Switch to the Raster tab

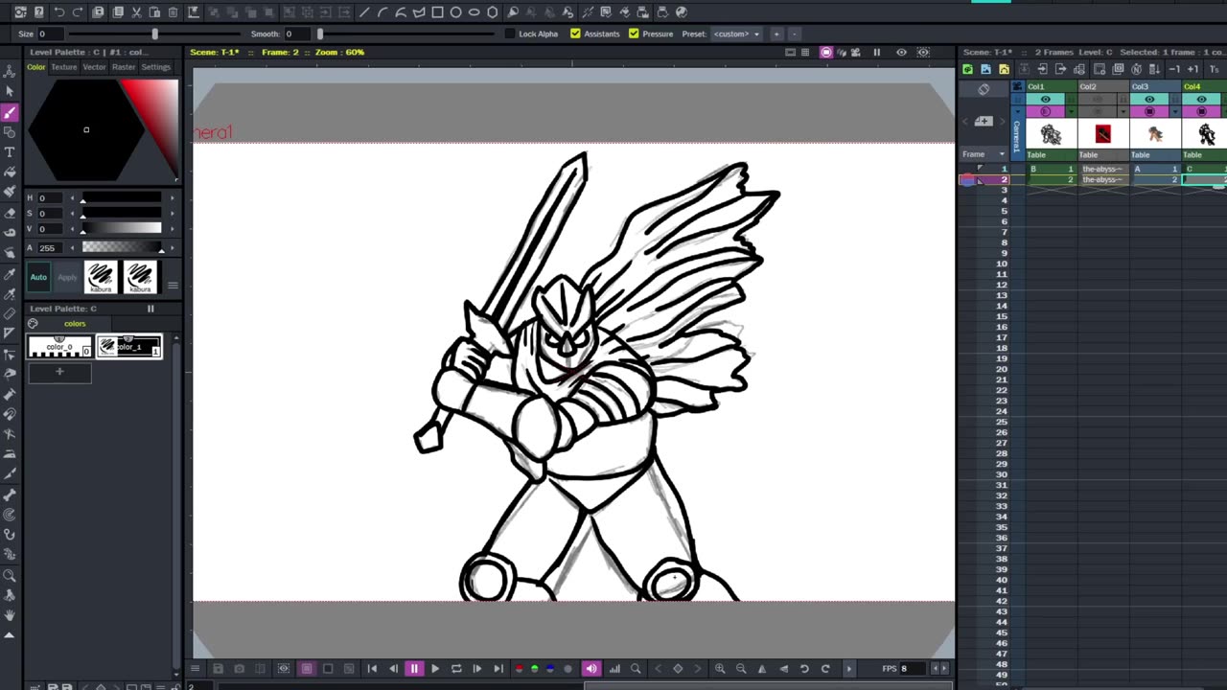tap(124, 67)
